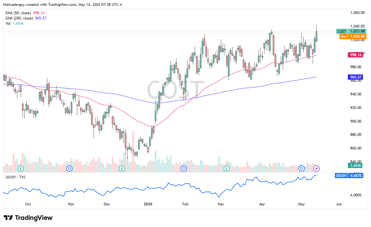The image size is (371, 227).
Task: Click the Oct label on time axis
Action: [28, 204]
